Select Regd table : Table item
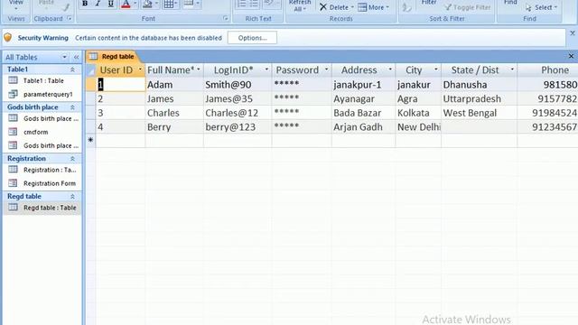 (x=42, y=208)
